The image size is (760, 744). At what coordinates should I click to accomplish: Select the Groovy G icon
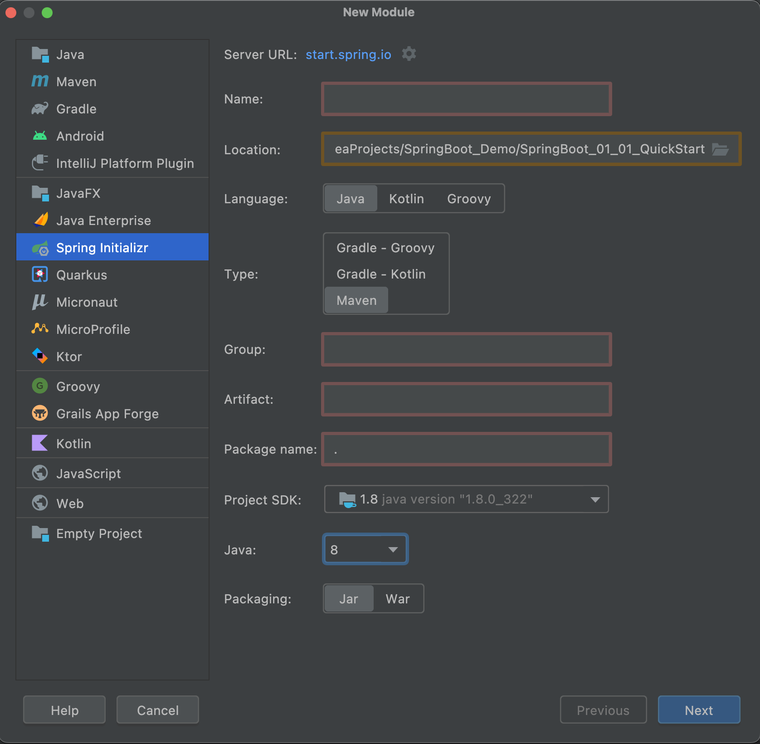coord(40,386)
